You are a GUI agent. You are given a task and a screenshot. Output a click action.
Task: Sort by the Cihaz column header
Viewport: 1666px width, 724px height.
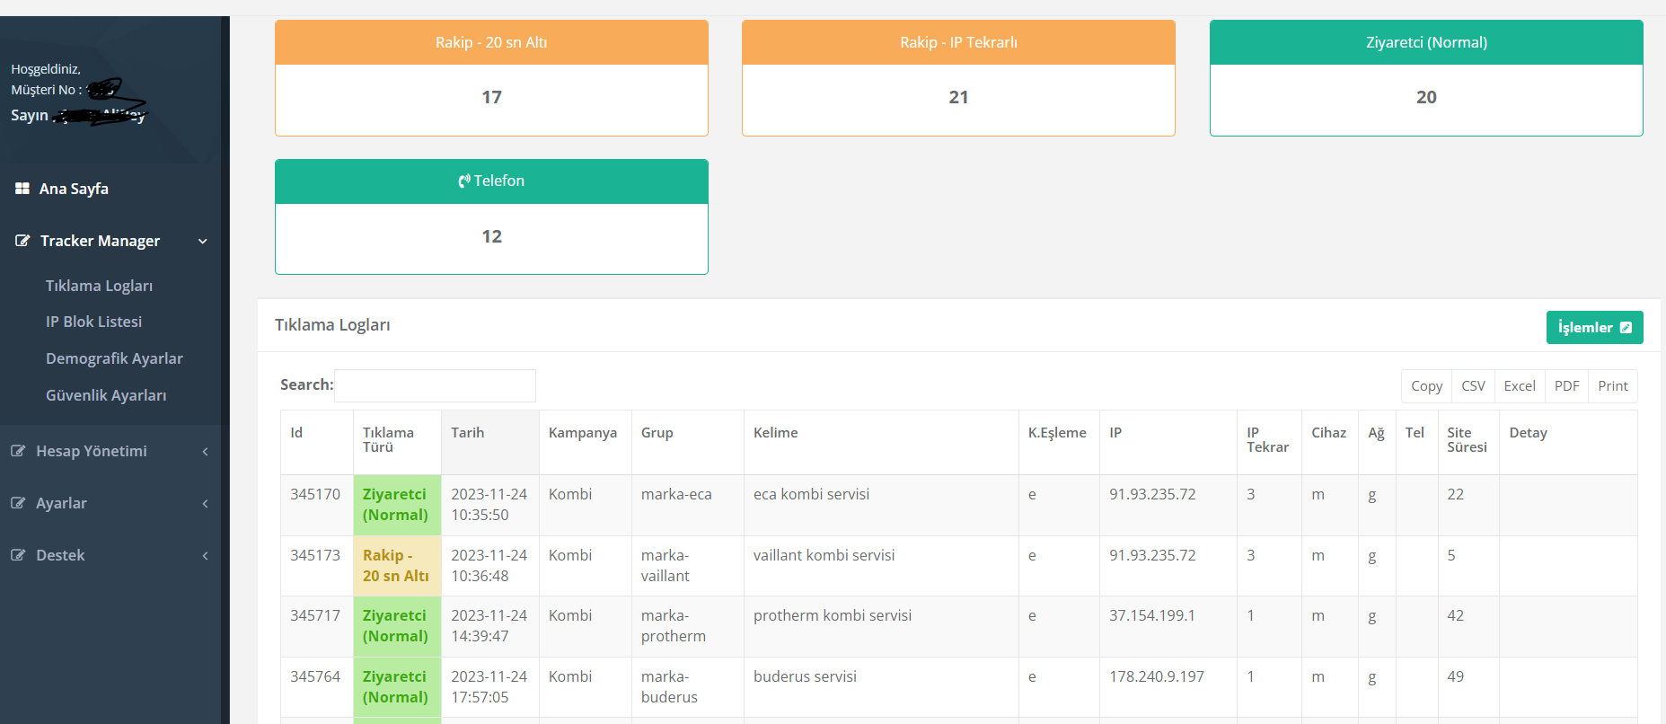[1330, 442]
